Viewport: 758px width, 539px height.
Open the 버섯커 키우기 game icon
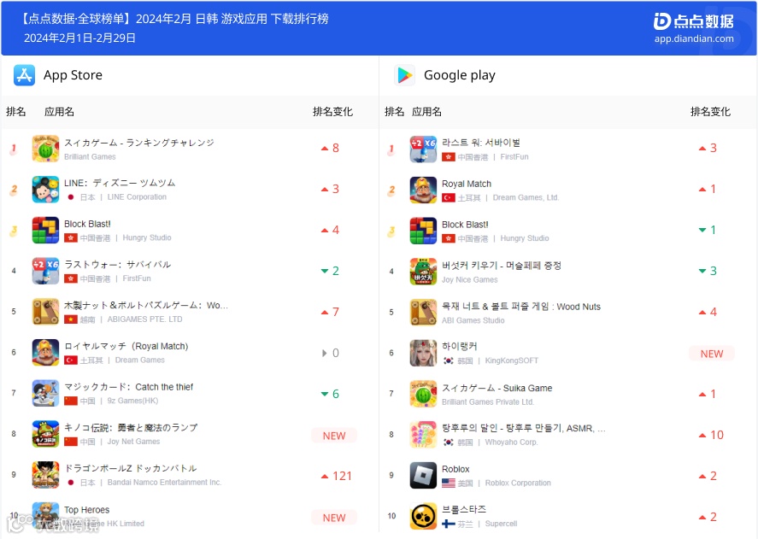(423, 271)
